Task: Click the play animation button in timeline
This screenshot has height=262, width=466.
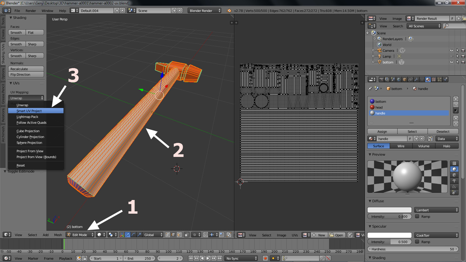Action: pos(208,258)
